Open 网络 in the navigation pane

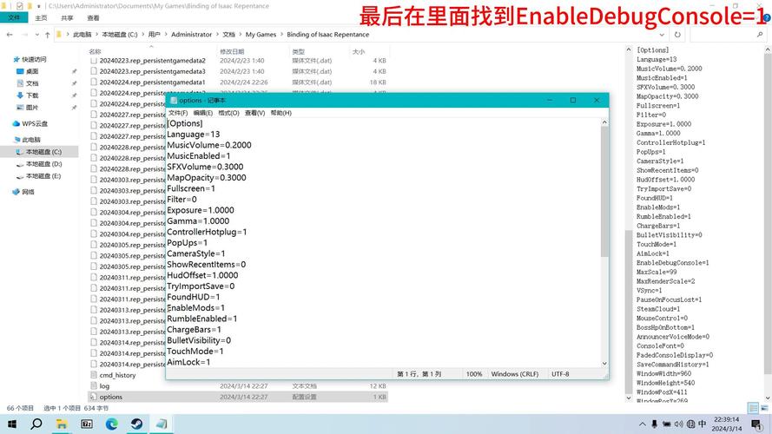[x=28, y=192]
